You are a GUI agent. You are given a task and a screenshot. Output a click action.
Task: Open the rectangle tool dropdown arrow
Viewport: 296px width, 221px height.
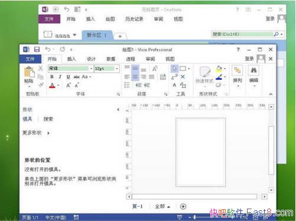point(188,69)
